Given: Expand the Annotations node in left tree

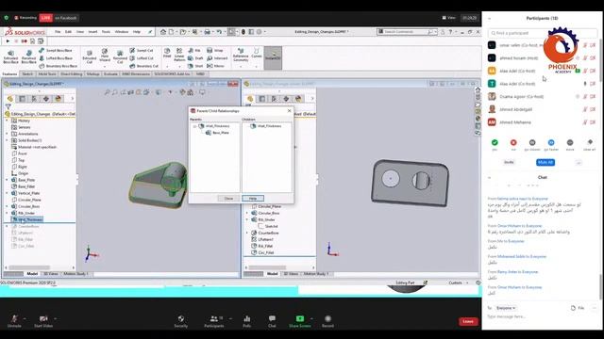Looking at the screenshot, I should point(7,134).
